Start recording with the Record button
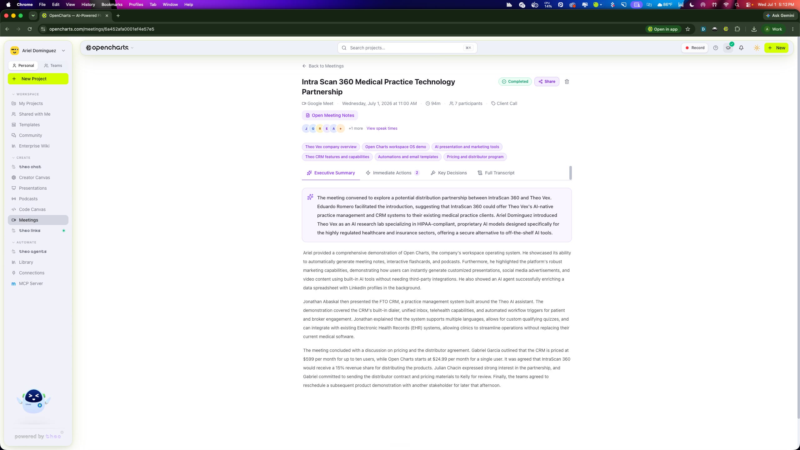The image size is (800, 450). (x=695, y=48)
